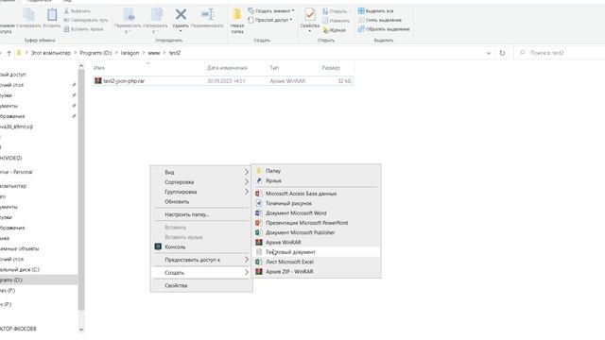The width and height of the screenshot is (605, 340).
Task: Click Copy path (Скопировать путь)
Action: click(x=86, y=20)
